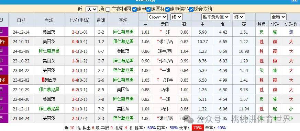Click home odds value 10.37

coord(202,41)
